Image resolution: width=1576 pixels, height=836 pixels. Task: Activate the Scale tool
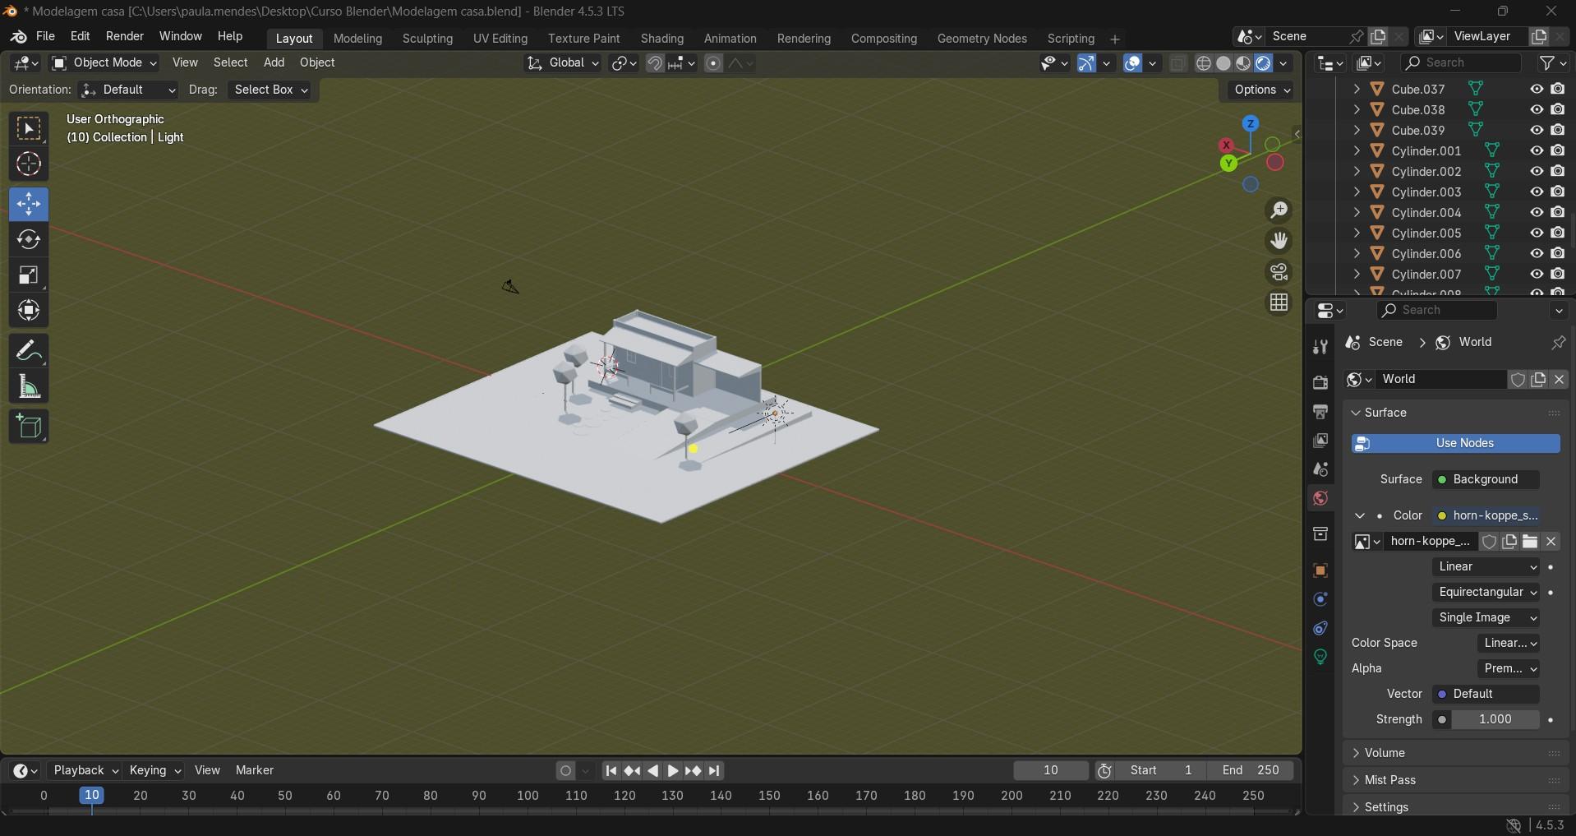click(x=29, y=275)
